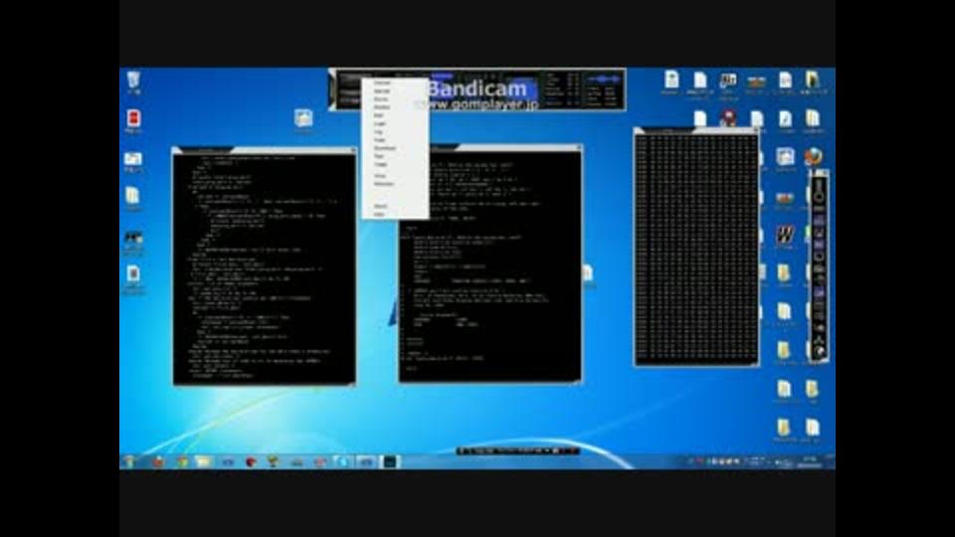Open the red document icon below Recycle Bin
This screenshot has height=537, width=955.
133,118
